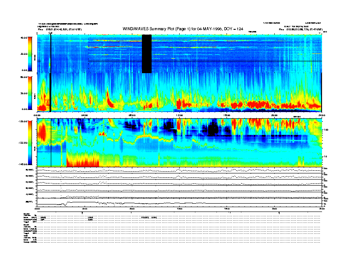The height and width of the screenshot is (268, 347).
Task: Click the 40.00 label on RAD2 scale
Action: pos(24,38)
